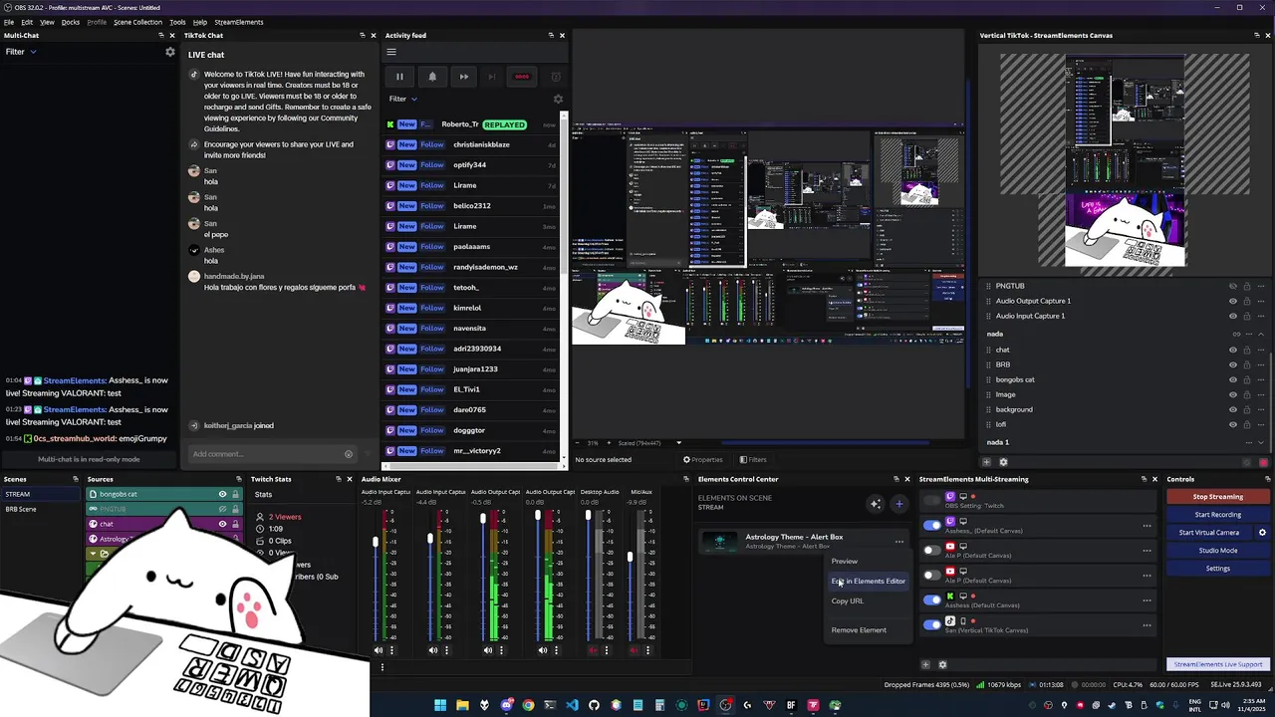Adjust first Audio Input Capture volume fader
Screen dimensions: 1275x717
(376, 541)
